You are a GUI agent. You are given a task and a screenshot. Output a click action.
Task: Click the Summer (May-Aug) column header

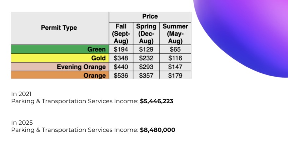(175, 34)
